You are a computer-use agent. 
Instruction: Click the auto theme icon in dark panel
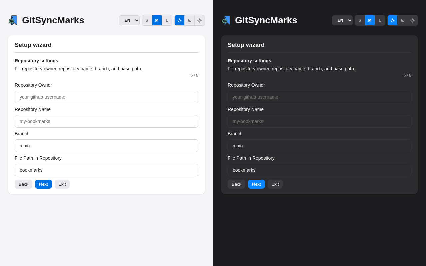pyautogui.click(x=412, y=20)
